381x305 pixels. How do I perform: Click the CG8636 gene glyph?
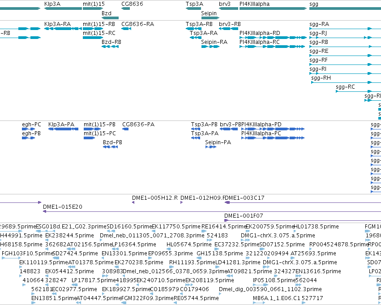[126, 9]
